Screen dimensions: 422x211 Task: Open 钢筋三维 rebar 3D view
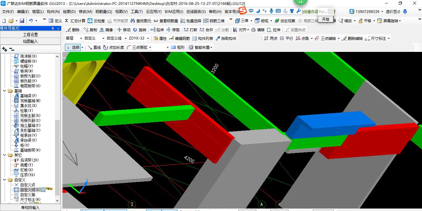pyautogui.click(x=214, y=21)
